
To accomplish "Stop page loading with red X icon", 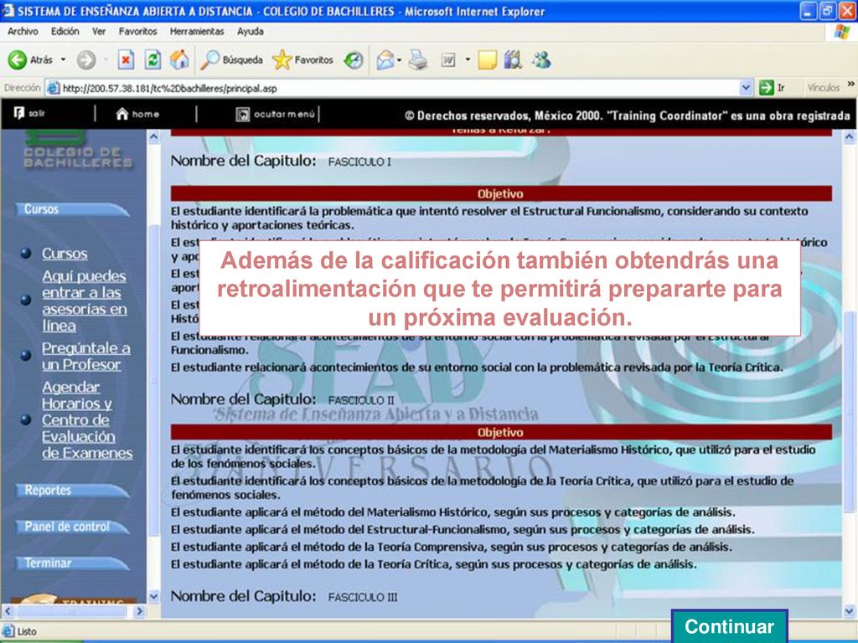I will (x=126, y=59).
